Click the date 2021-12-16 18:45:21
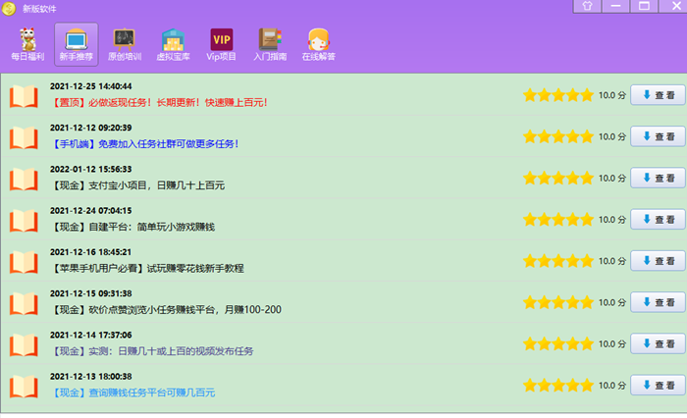 [90, 252]
